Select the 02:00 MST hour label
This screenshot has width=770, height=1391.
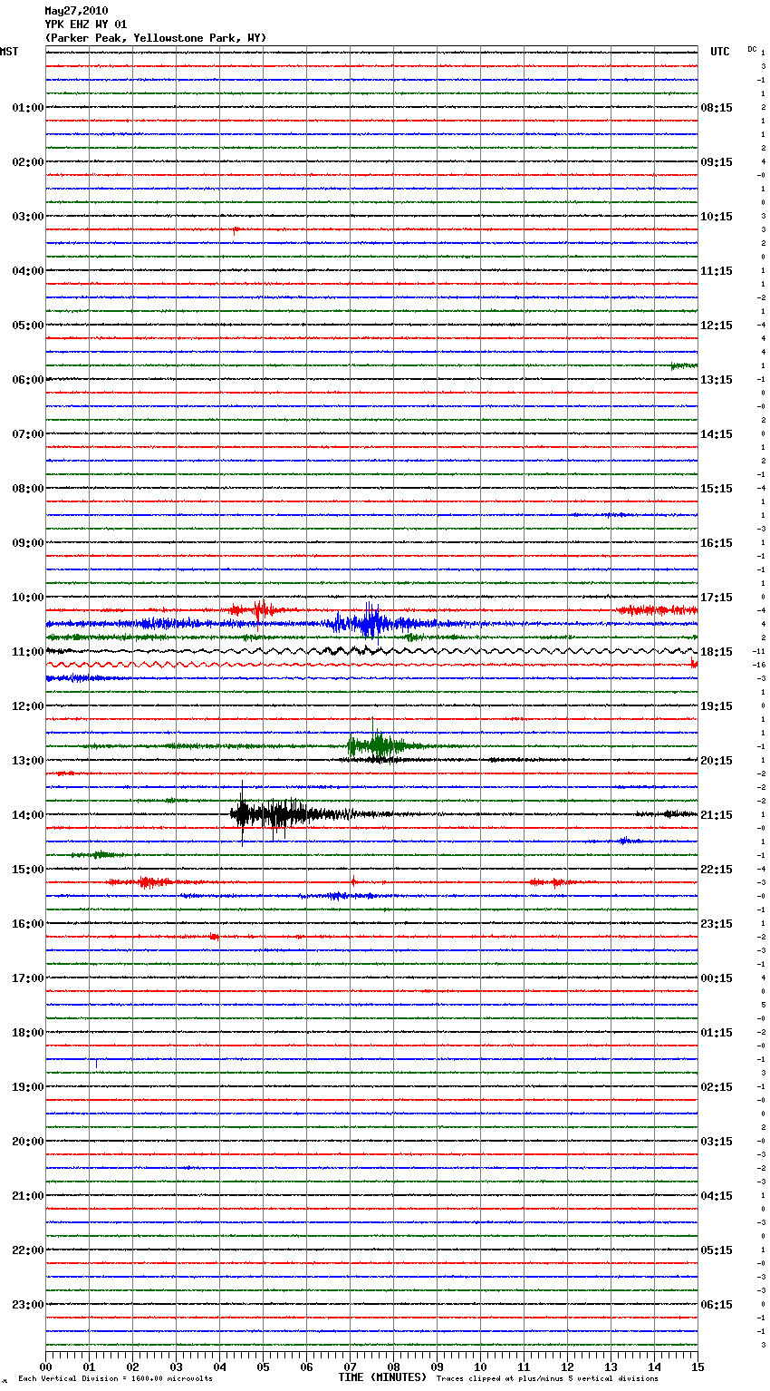[x=27, y=162]
